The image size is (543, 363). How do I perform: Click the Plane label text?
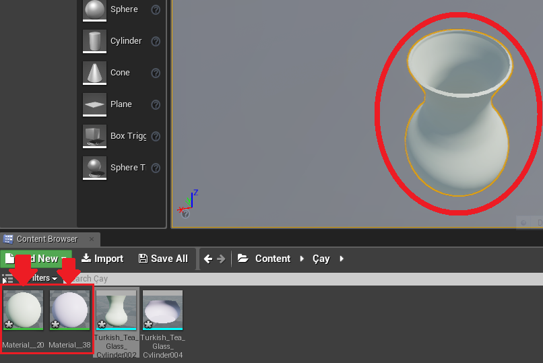(121, 104)
